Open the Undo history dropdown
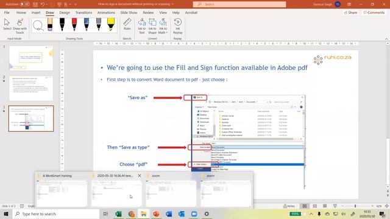 pos(47,4)
